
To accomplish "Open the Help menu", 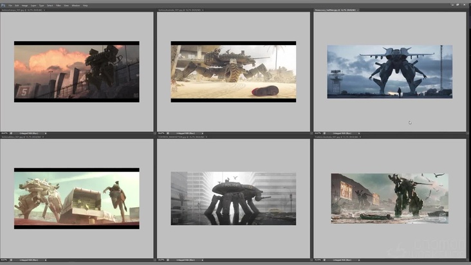I will tap(85, 5).
